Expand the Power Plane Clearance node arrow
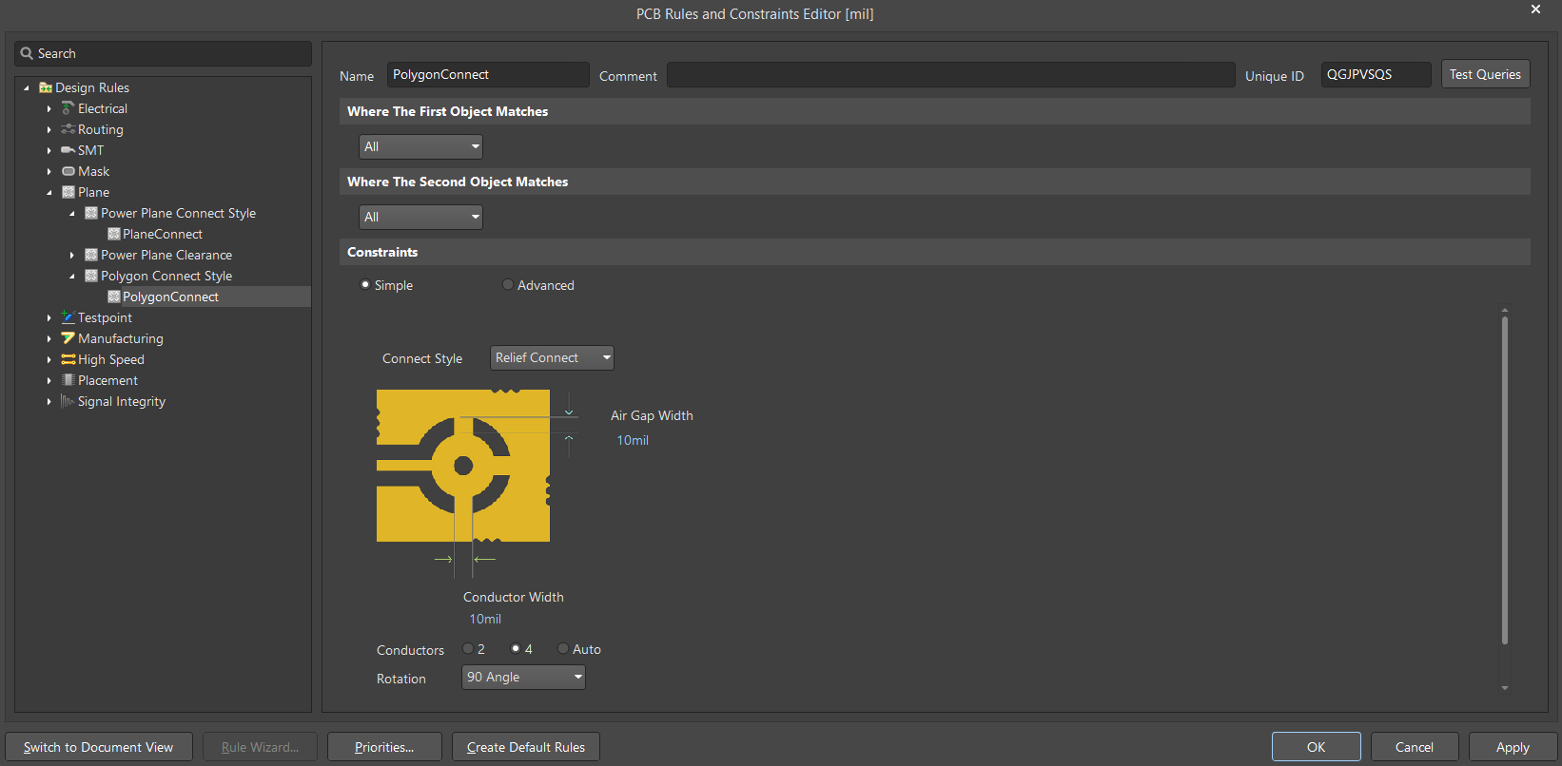Image resolution: width=1562 pixels, height=766 pixels. [72, 255]
